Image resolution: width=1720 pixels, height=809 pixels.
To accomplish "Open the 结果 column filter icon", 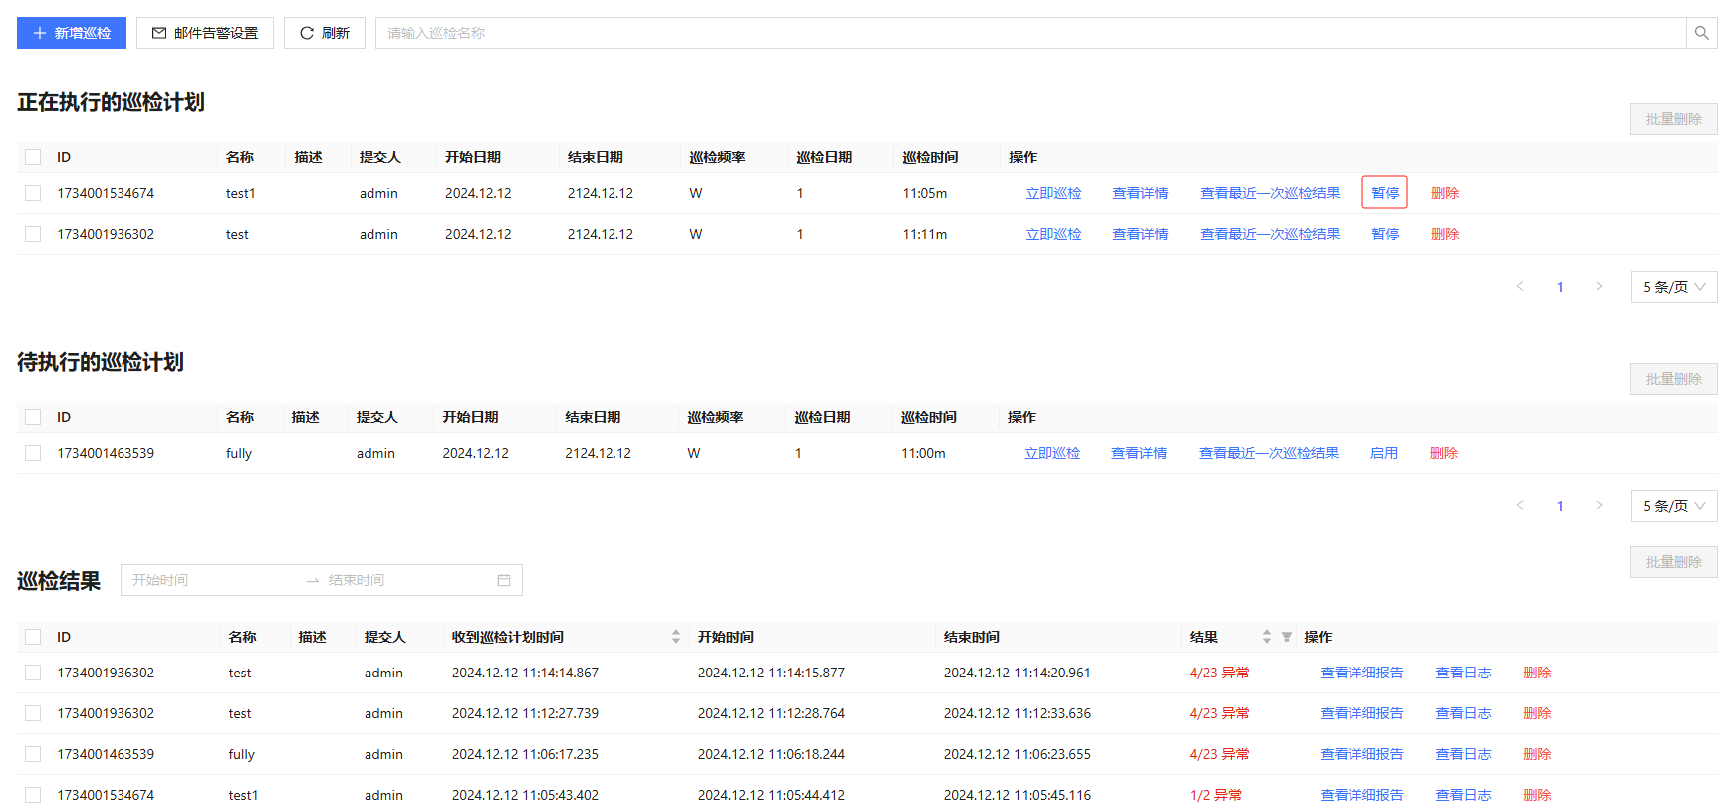I will pos(1287,637).
